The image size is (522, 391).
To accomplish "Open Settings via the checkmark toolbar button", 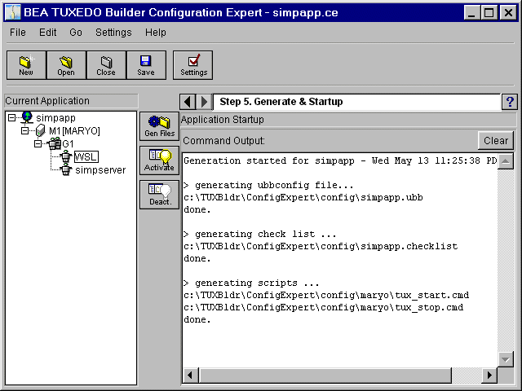I will (x=192, y=65).
